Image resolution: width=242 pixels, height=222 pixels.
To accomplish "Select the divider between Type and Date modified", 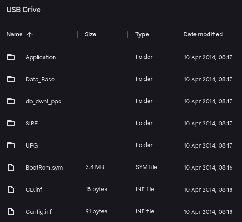I will pyautogui.click(x=176, y=34).
